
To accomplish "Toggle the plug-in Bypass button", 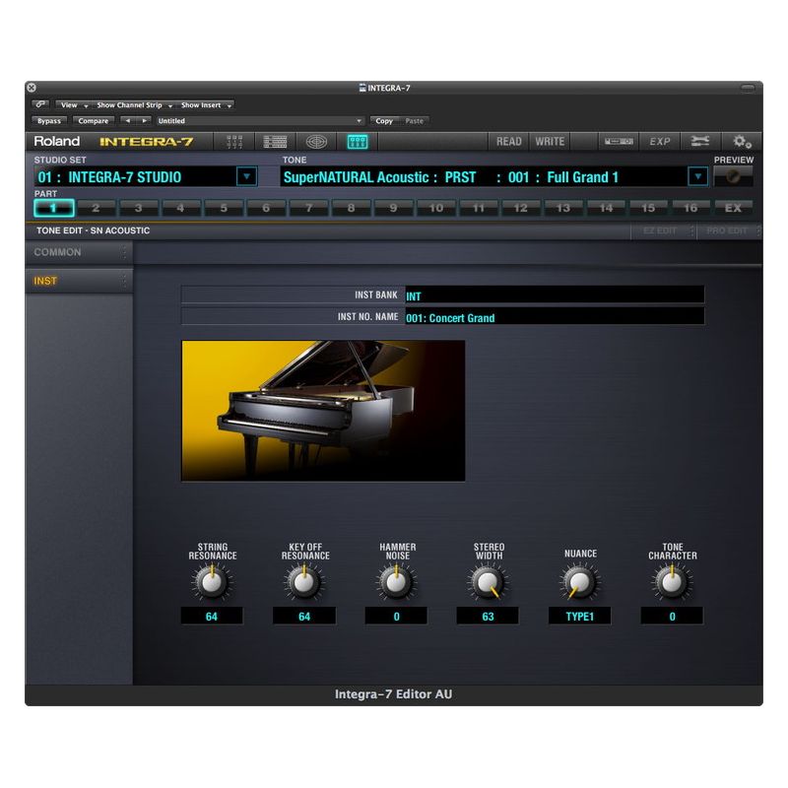I will (48, 120).
